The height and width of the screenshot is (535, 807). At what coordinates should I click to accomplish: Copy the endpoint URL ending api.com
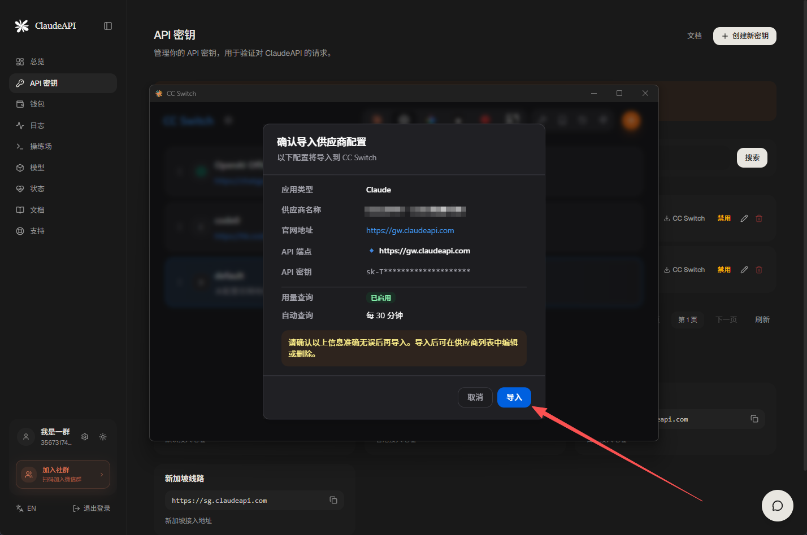(754, 419)
